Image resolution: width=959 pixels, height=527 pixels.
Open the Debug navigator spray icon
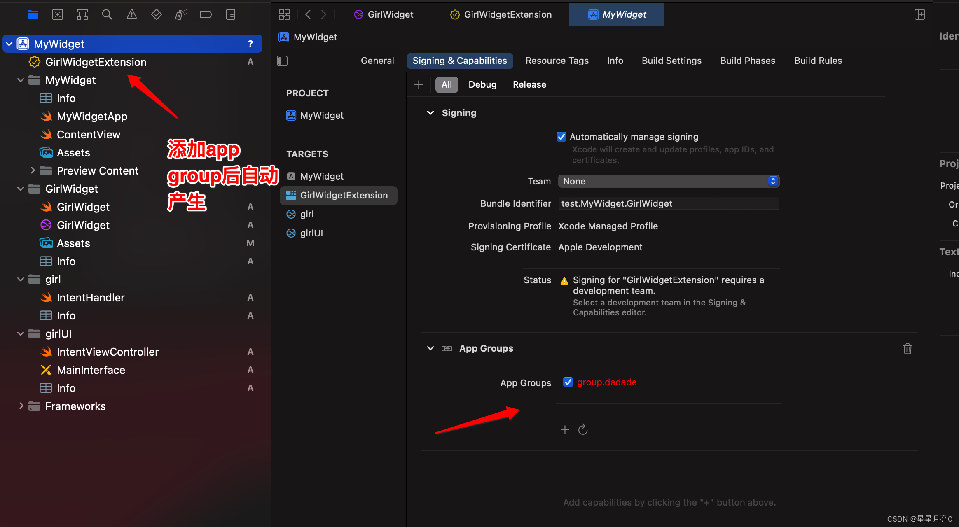click(181, 15)
